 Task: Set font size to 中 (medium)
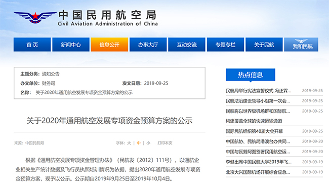click(139, 143)
